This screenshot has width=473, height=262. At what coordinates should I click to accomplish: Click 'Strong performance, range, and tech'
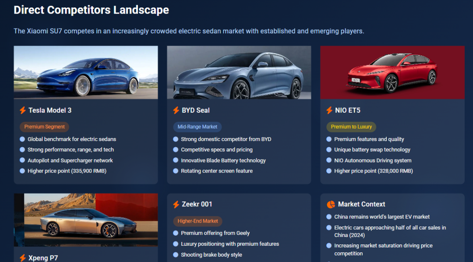(x=71, y=150)
